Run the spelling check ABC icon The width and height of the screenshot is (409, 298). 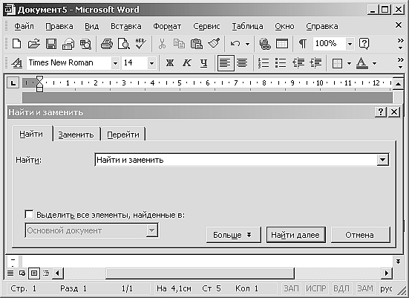pyautogui.click(x=141, y=44)
